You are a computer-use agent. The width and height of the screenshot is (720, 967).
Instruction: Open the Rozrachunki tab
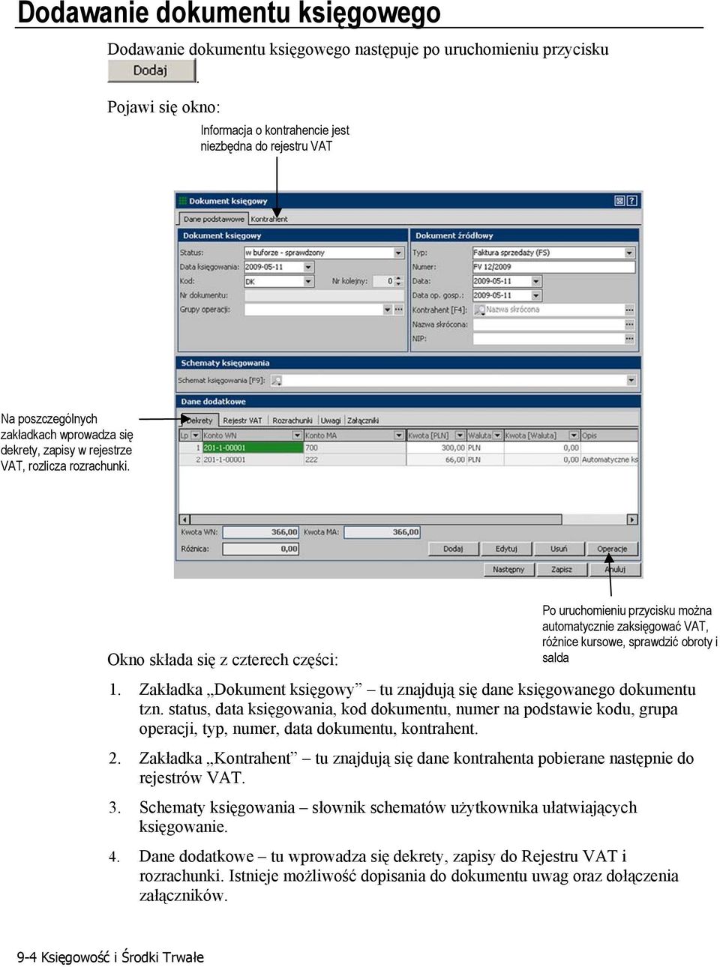pyautogui.click(x=292, y=421)
